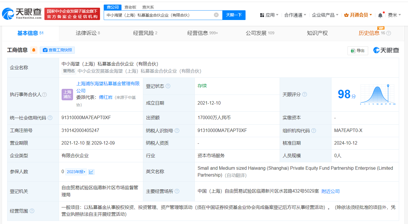Click the help icon next to 天眼评分
The width and height of the screenshot is (408, 224).
[305, 94]
